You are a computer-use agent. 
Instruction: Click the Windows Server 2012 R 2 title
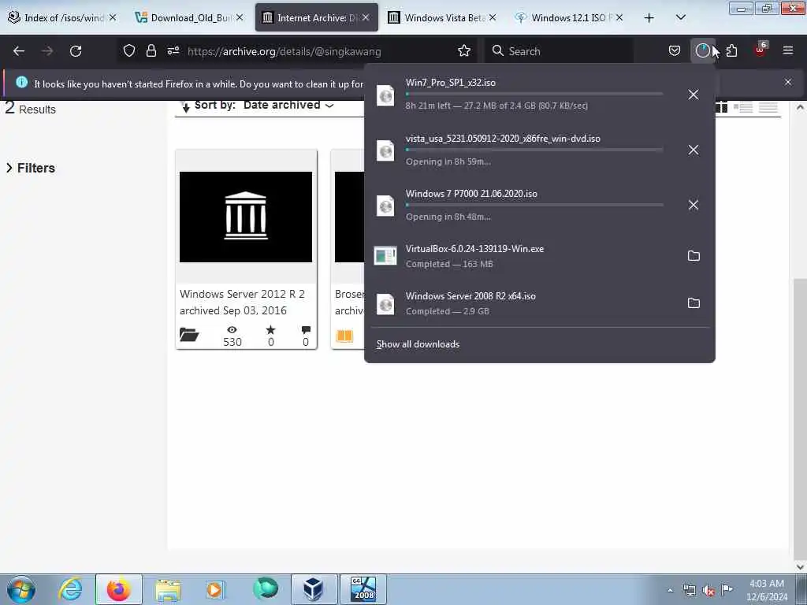[x=242, y=294]
